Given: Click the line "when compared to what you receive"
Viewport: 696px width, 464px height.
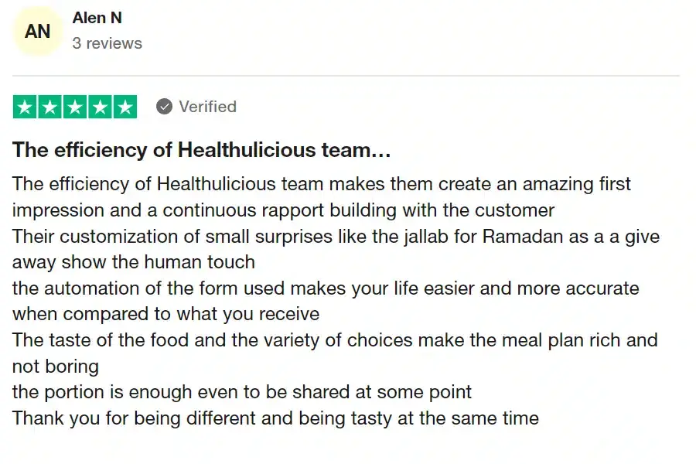Looking at the screenshot, I should (x=165, y=314).
